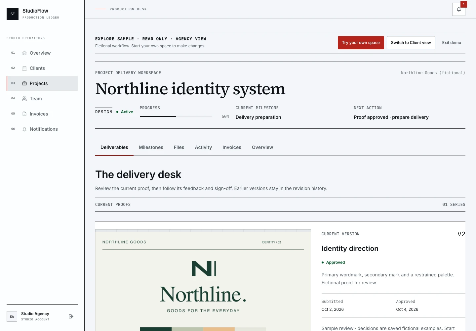
Task: Switch to the Milestones tab
Action: 151,147
